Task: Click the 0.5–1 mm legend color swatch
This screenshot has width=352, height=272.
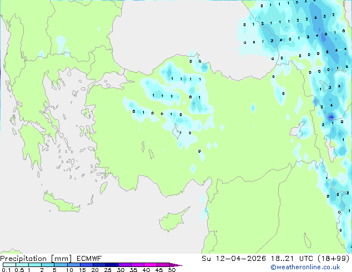Action: click(x=22, y=265)
